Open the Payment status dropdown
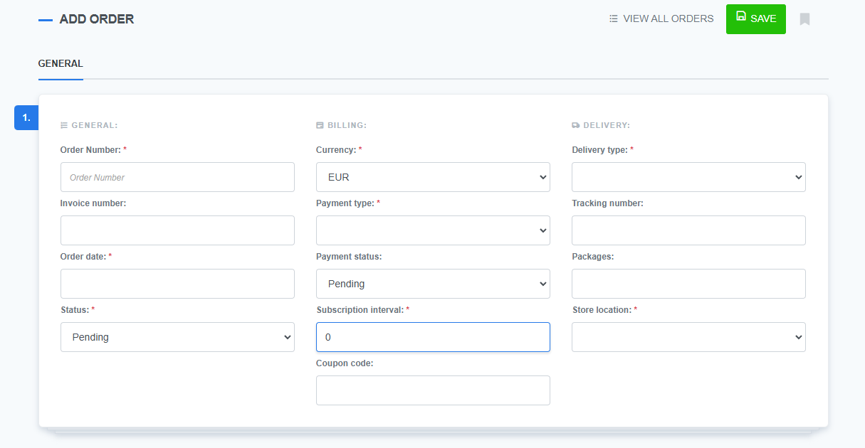Image resolution: width=865 pixels, height=448 pixels. (433, 284)
